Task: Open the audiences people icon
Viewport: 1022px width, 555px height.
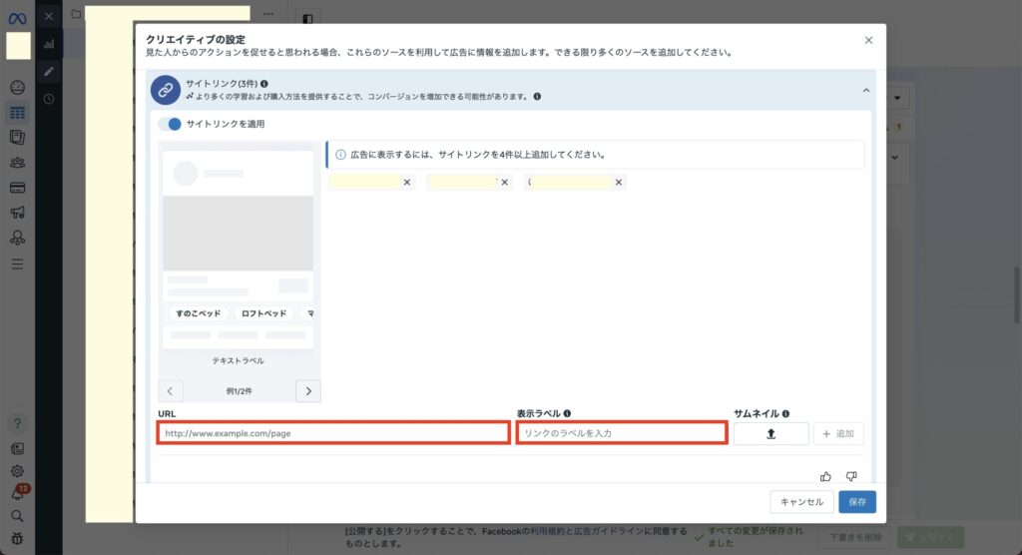Action: (x=18, y=163)
